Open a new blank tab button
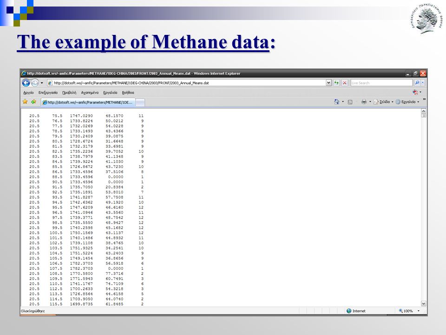Viewport: 446px width, 335px height. 140,102
